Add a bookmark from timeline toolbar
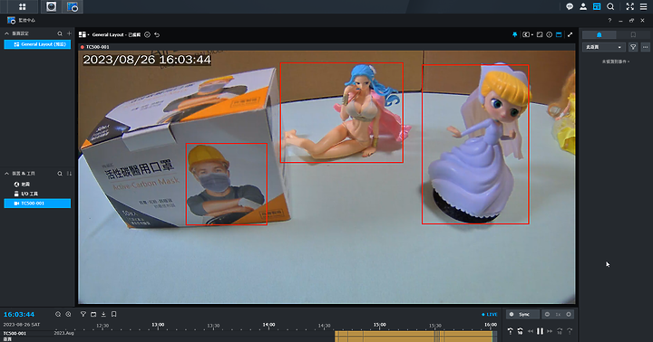 click(113, 315)
